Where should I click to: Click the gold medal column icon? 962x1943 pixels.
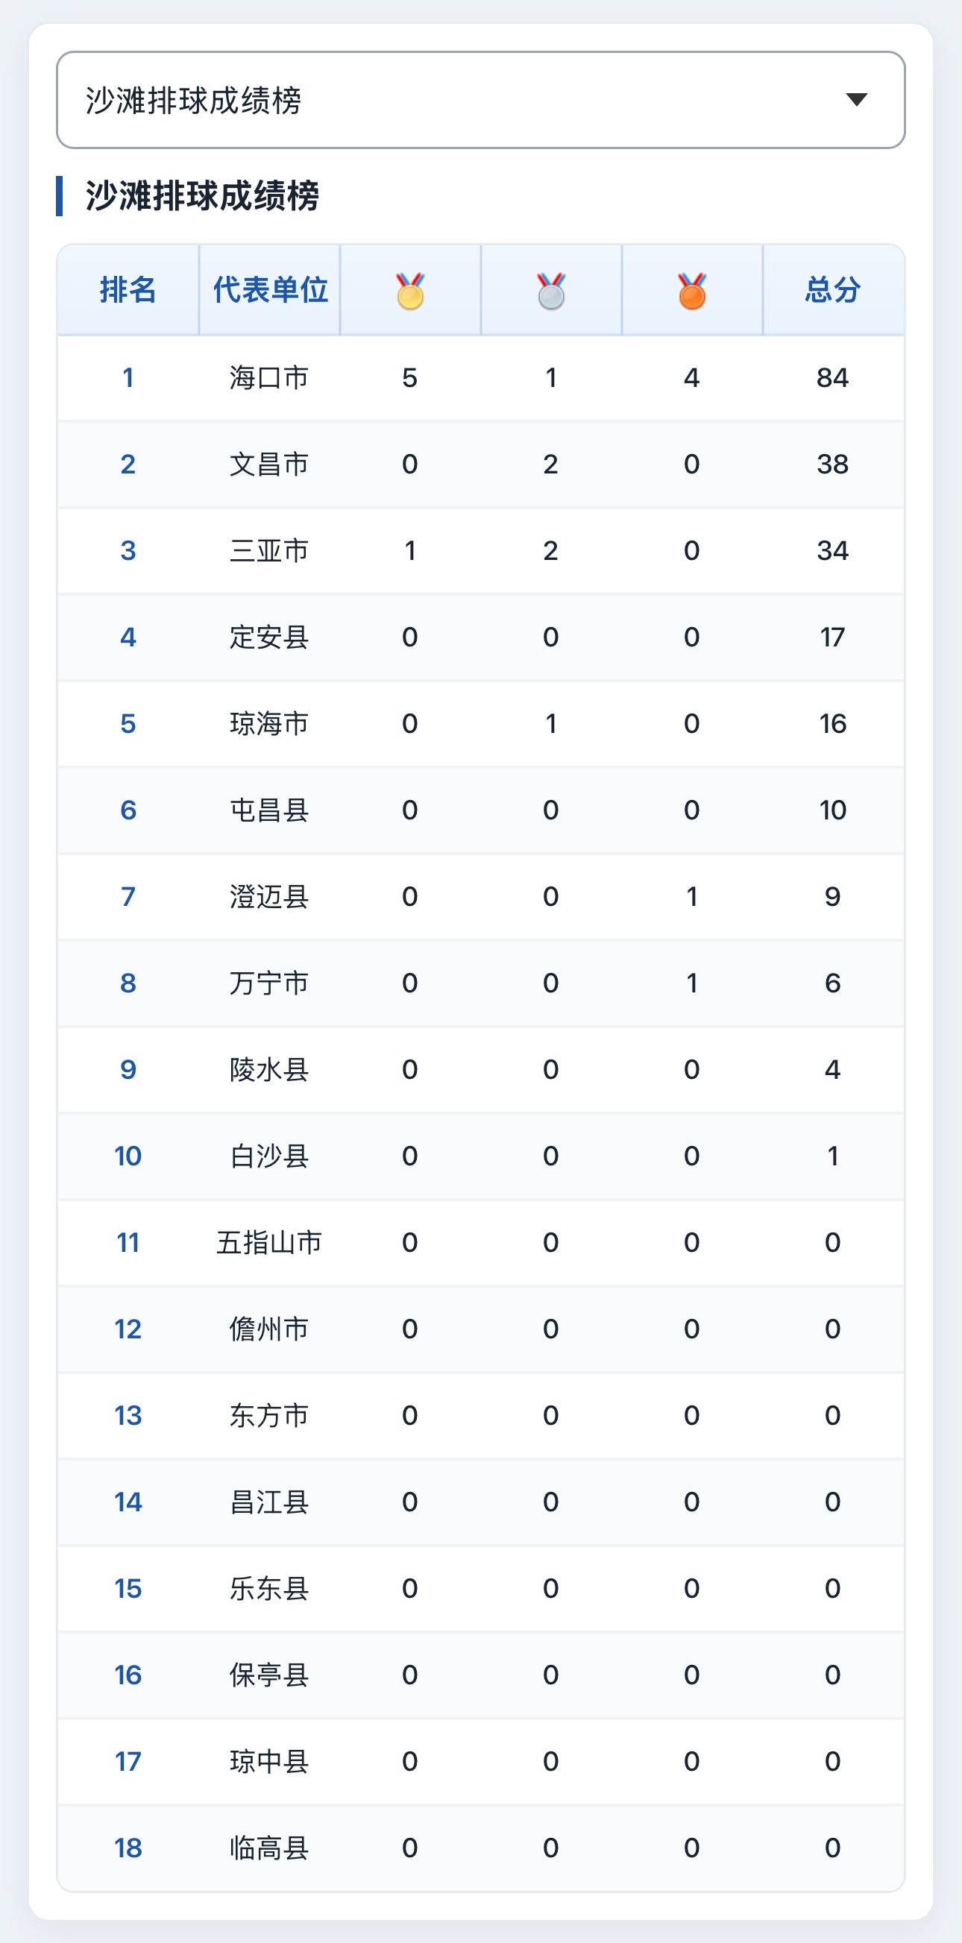pos(409,290)
